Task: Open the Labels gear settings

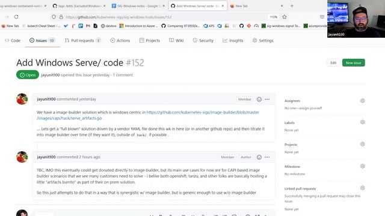Action: click(x=362, y=122)
